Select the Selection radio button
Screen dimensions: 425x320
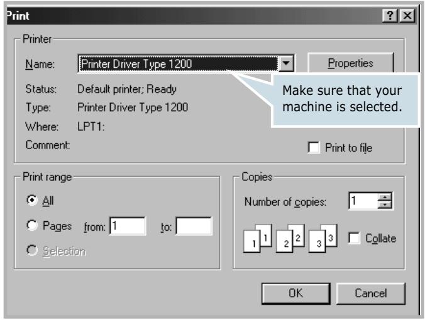pos(32,250)
